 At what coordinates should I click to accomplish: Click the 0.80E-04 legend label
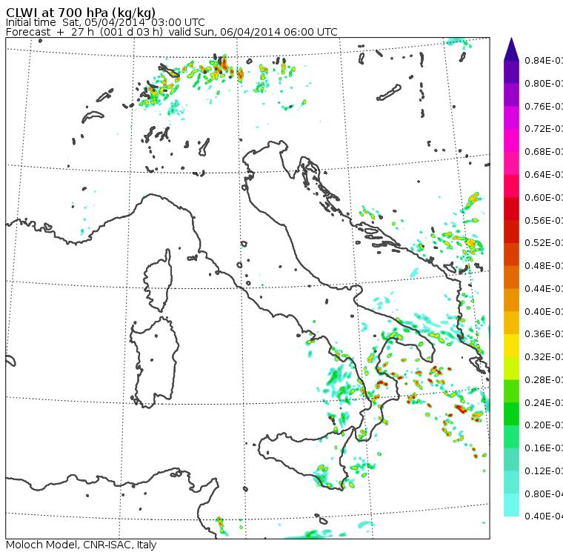(x=544, y=494)
